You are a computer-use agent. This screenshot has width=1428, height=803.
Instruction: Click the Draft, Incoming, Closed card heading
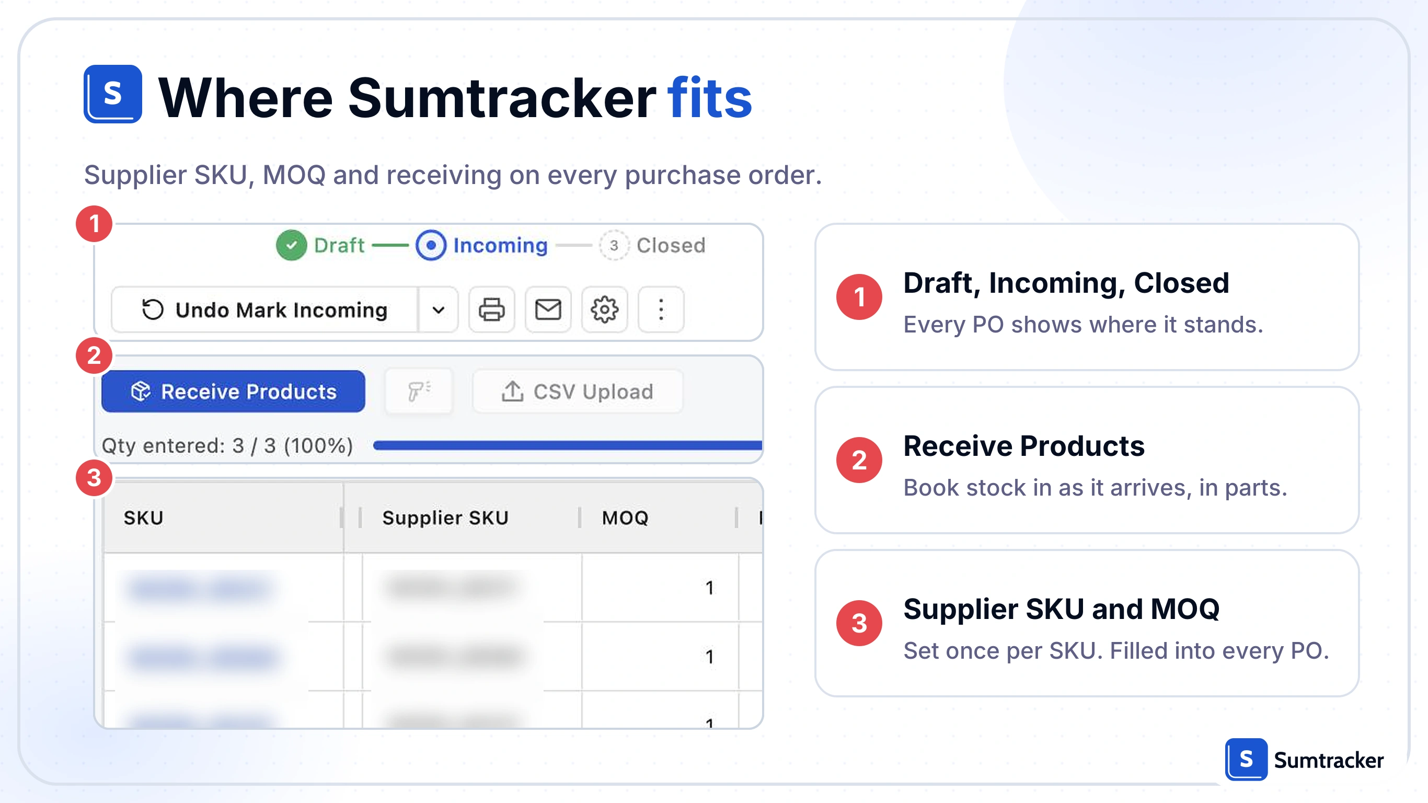1066,283
